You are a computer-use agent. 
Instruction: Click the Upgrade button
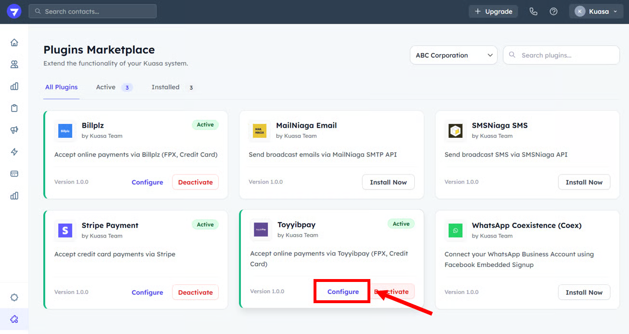[x=493, y=12]
